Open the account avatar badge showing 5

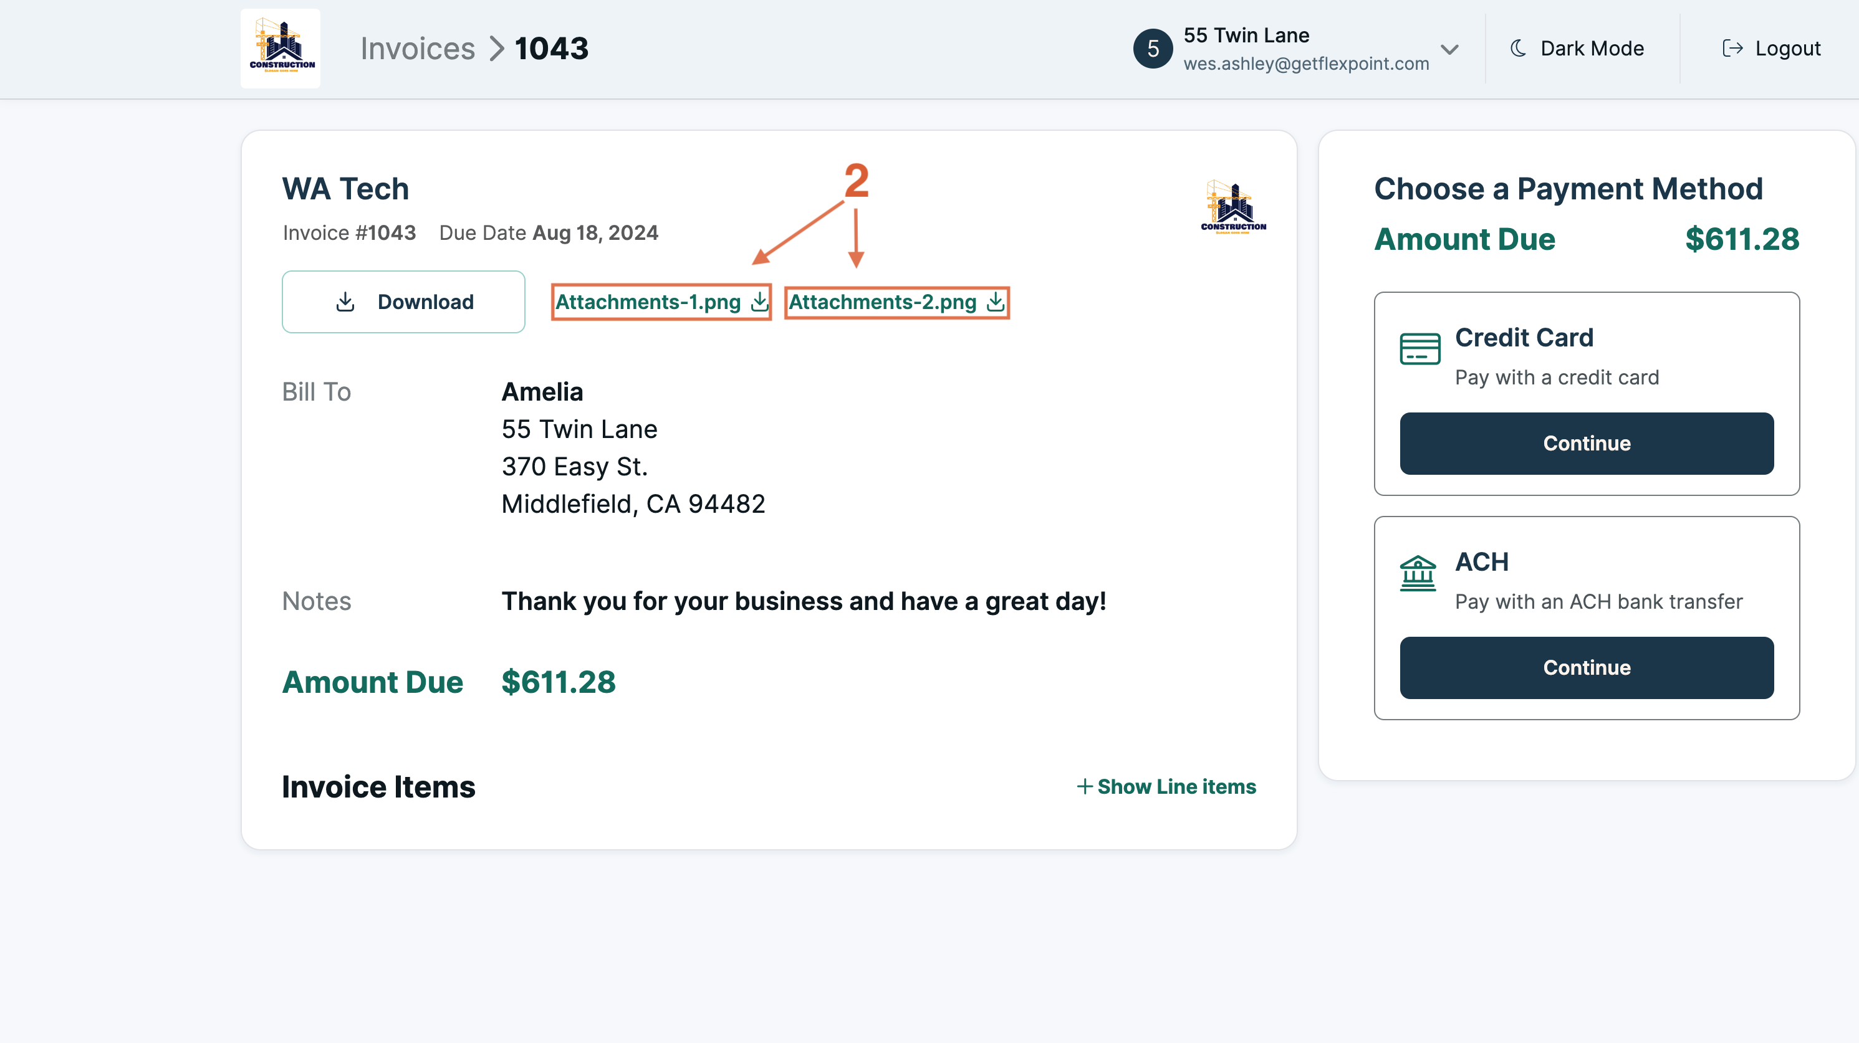tap(1153, 49)
